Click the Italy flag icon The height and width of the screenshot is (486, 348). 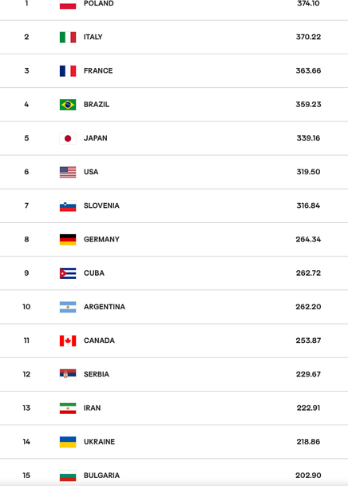(x=68, y=38)
